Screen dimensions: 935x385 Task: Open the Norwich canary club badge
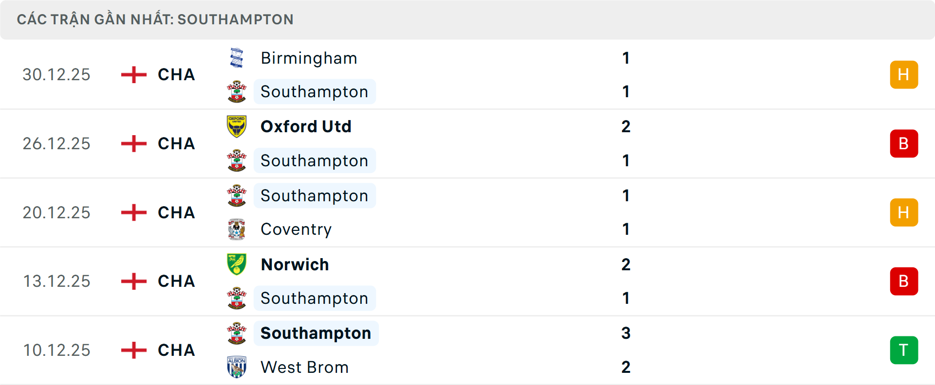[237, 264]
